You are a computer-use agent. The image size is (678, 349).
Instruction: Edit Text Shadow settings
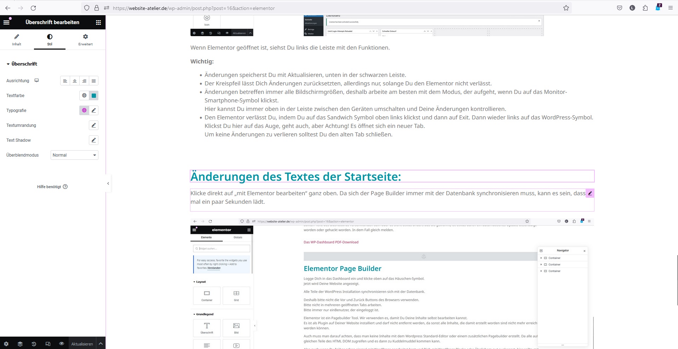click(93, 140)
